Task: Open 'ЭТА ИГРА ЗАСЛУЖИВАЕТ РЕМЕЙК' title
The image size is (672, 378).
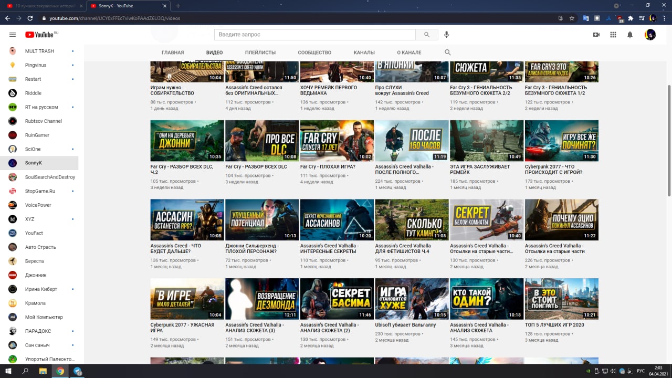Action: click(x=480, y=169)
